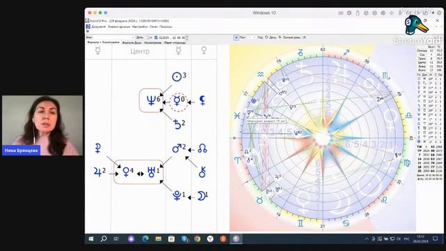Click the Uranus symbol inside rounded box

click(x=151, y=172)
